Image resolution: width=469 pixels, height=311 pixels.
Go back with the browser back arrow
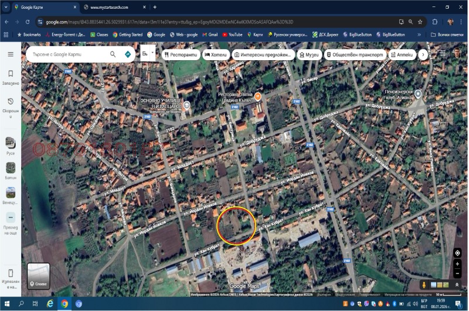[6, 22]
